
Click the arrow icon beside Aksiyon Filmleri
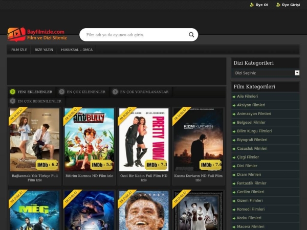(234, 105)
